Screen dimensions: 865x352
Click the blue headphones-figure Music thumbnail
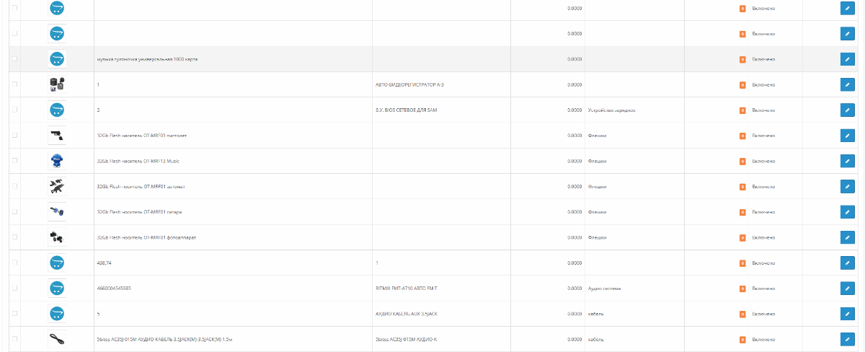coord(57,161)
